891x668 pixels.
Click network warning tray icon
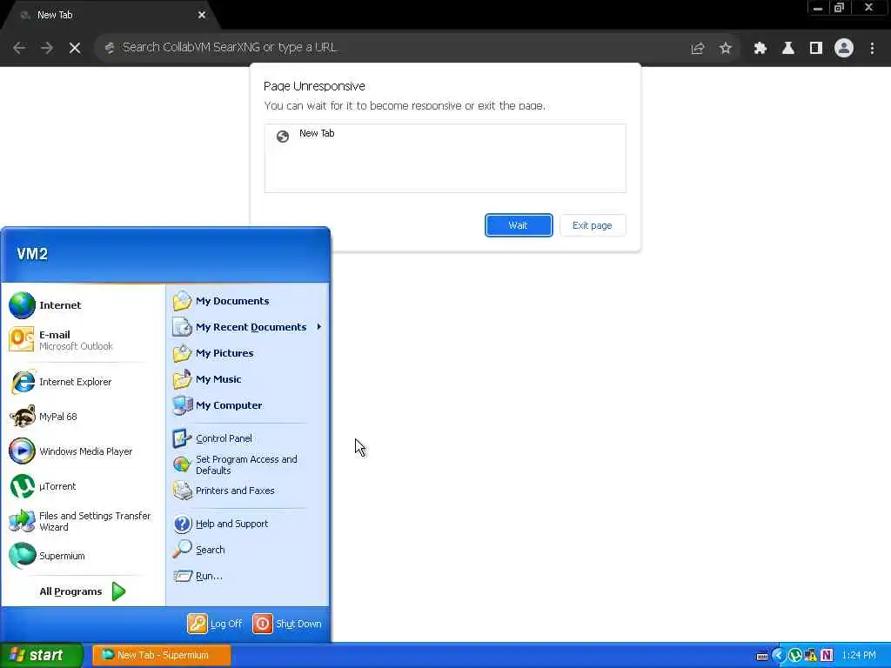coord(811,656)
